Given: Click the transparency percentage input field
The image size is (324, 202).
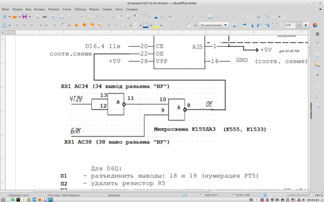Looking at the screenshot, I should click(290, 25).
